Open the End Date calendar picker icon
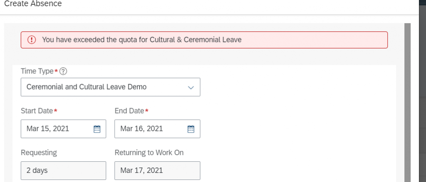This screenshot has height=182, width=426. point(191,129)
